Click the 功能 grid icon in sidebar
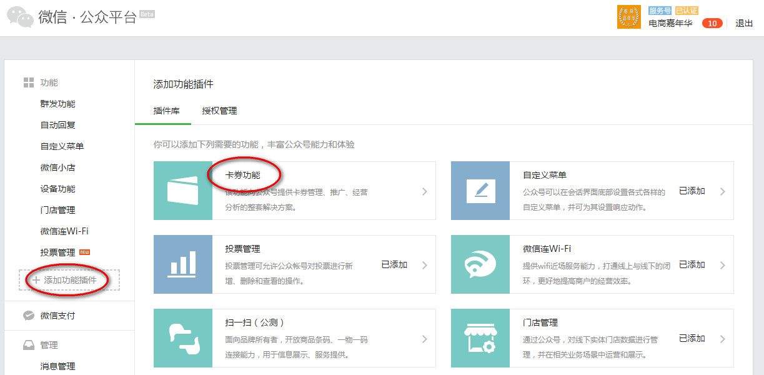 click(x=29, y=82)
